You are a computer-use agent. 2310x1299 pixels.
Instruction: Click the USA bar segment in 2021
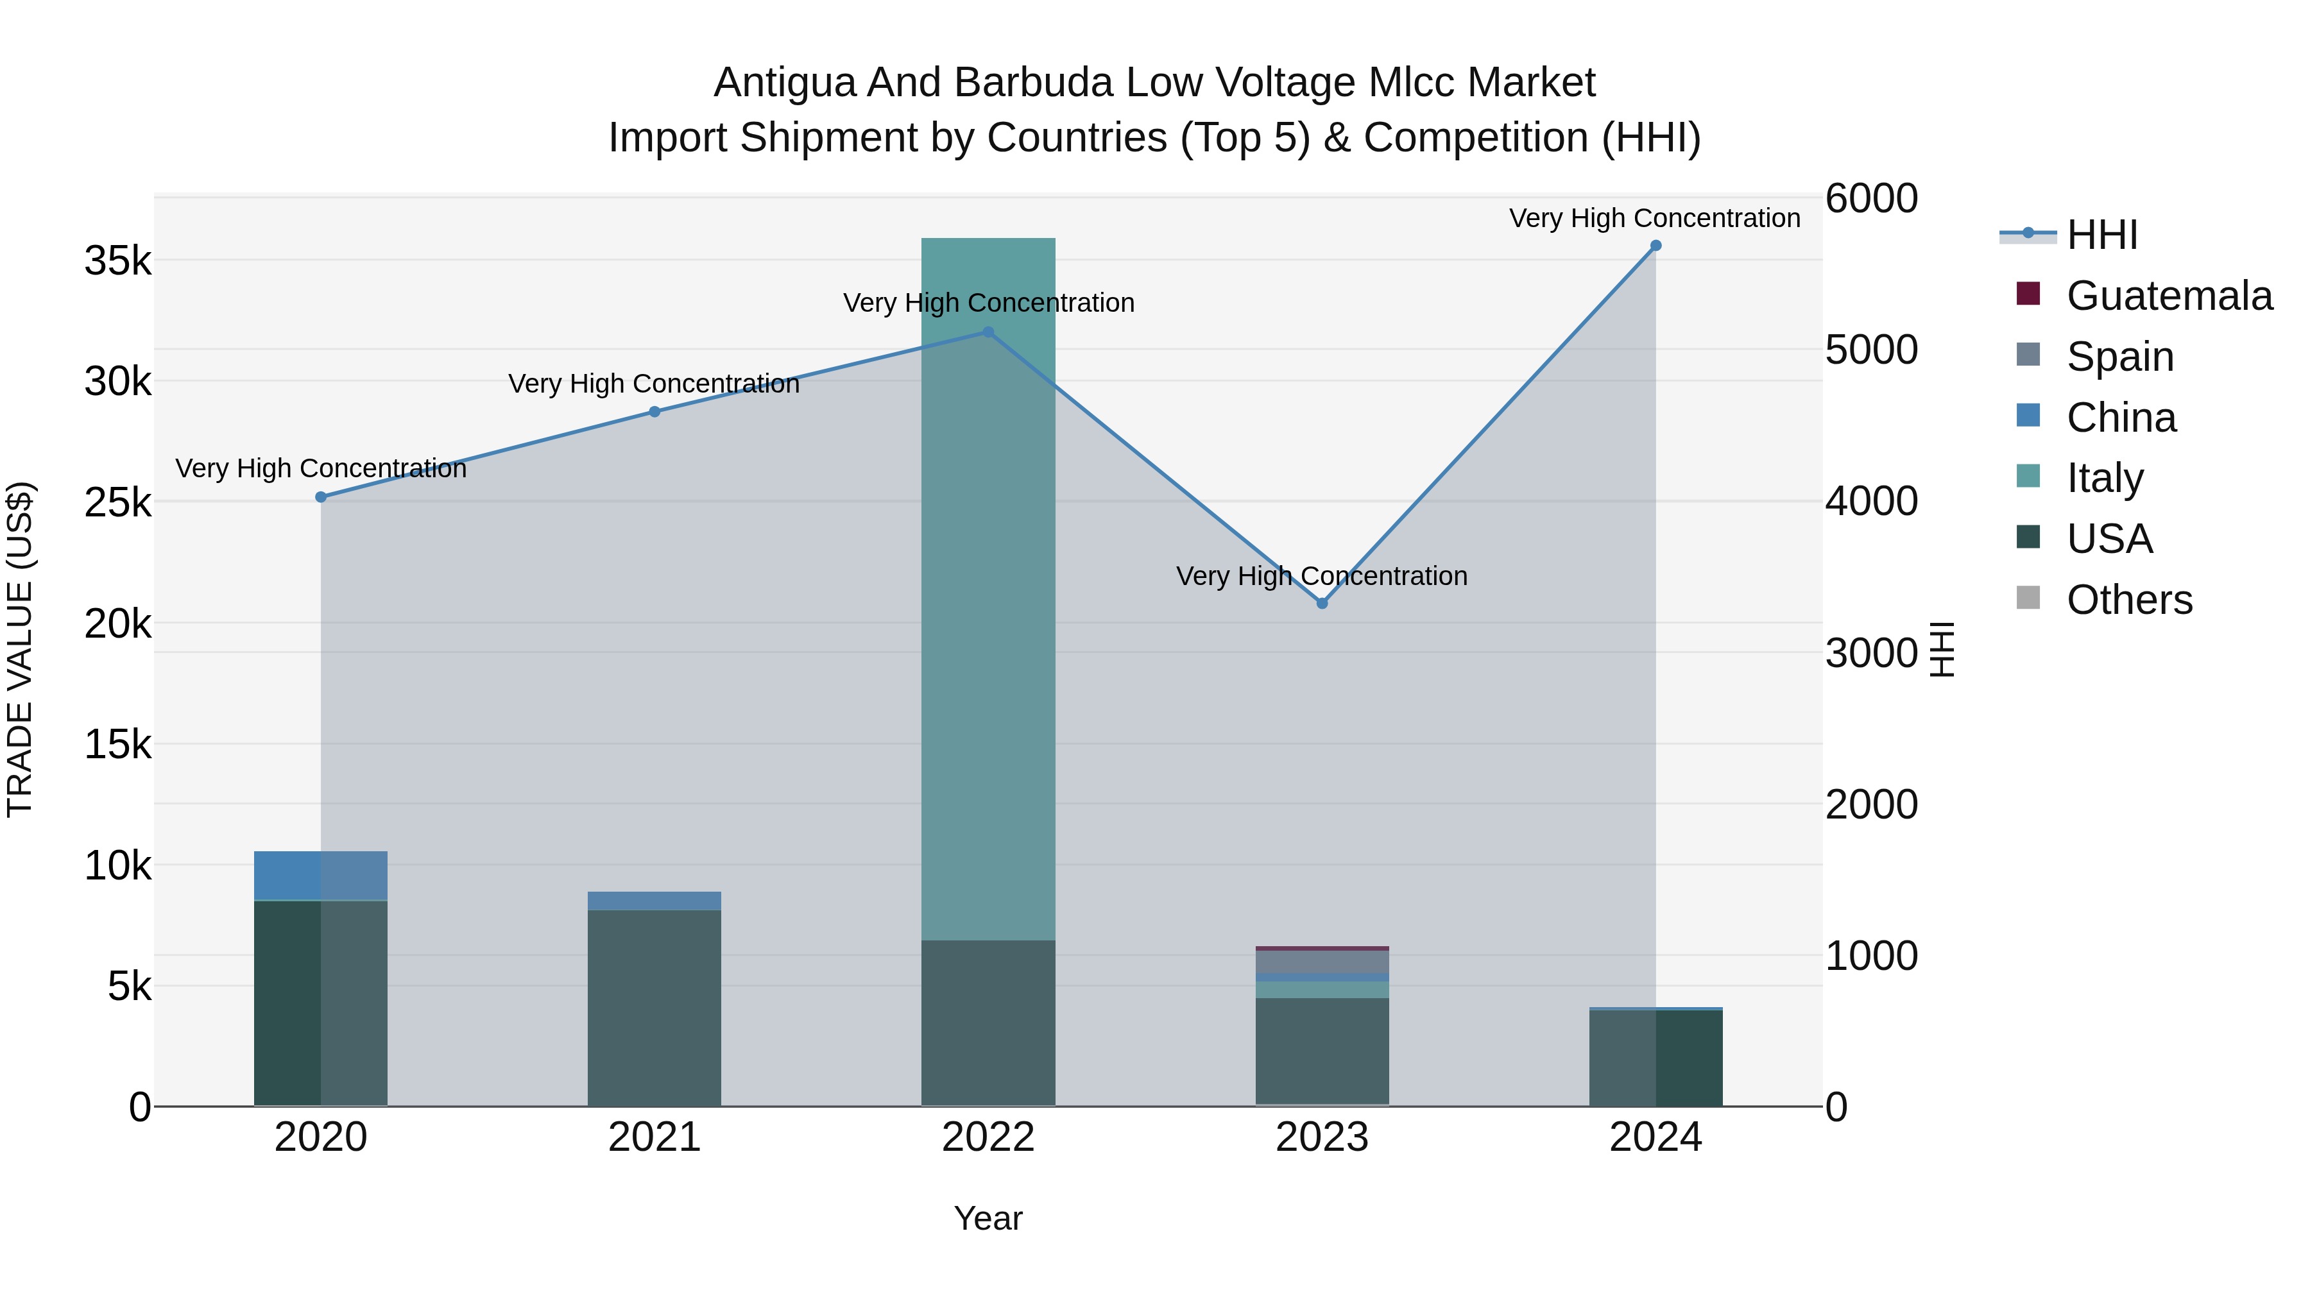point(654,1008)
